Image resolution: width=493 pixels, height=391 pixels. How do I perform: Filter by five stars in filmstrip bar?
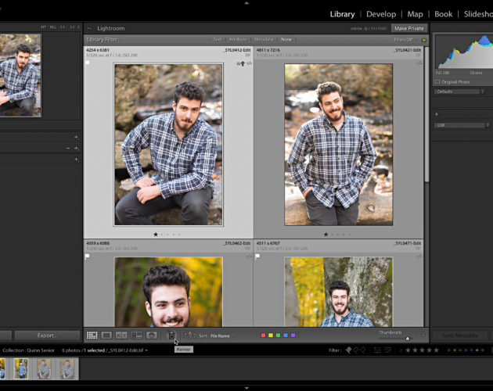tap(436, 350)
